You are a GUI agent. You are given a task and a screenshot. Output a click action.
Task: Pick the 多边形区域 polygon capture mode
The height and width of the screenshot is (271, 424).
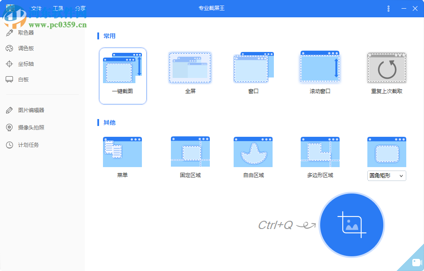point(319,152)
